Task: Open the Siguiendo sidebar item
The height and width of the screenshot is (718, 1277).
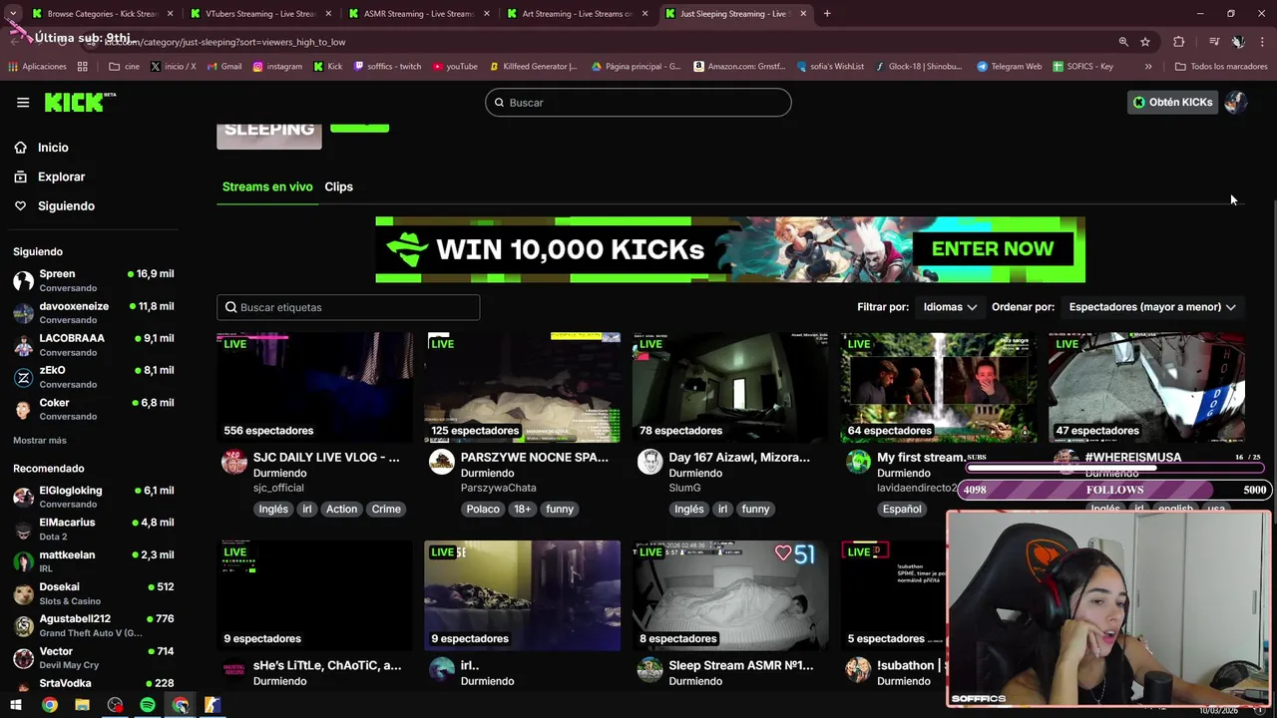Action: (x=66, y=205)
